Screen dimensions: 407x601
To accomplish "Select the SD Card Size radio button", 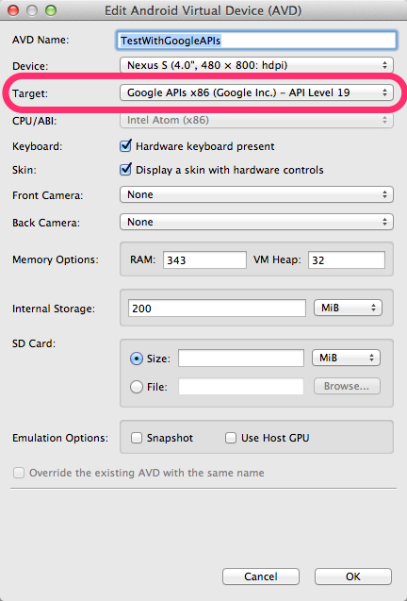I will 137,359.
